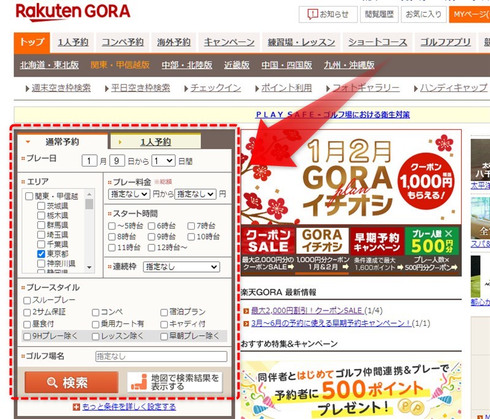Open the キャンペーン tab
This screenshot has height=419, width=490.
[x=229, y=42]
